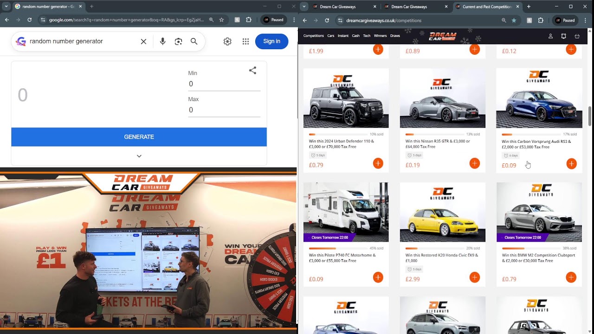View site information for google.com
The image size is (594, 334).
coord(43,20)
